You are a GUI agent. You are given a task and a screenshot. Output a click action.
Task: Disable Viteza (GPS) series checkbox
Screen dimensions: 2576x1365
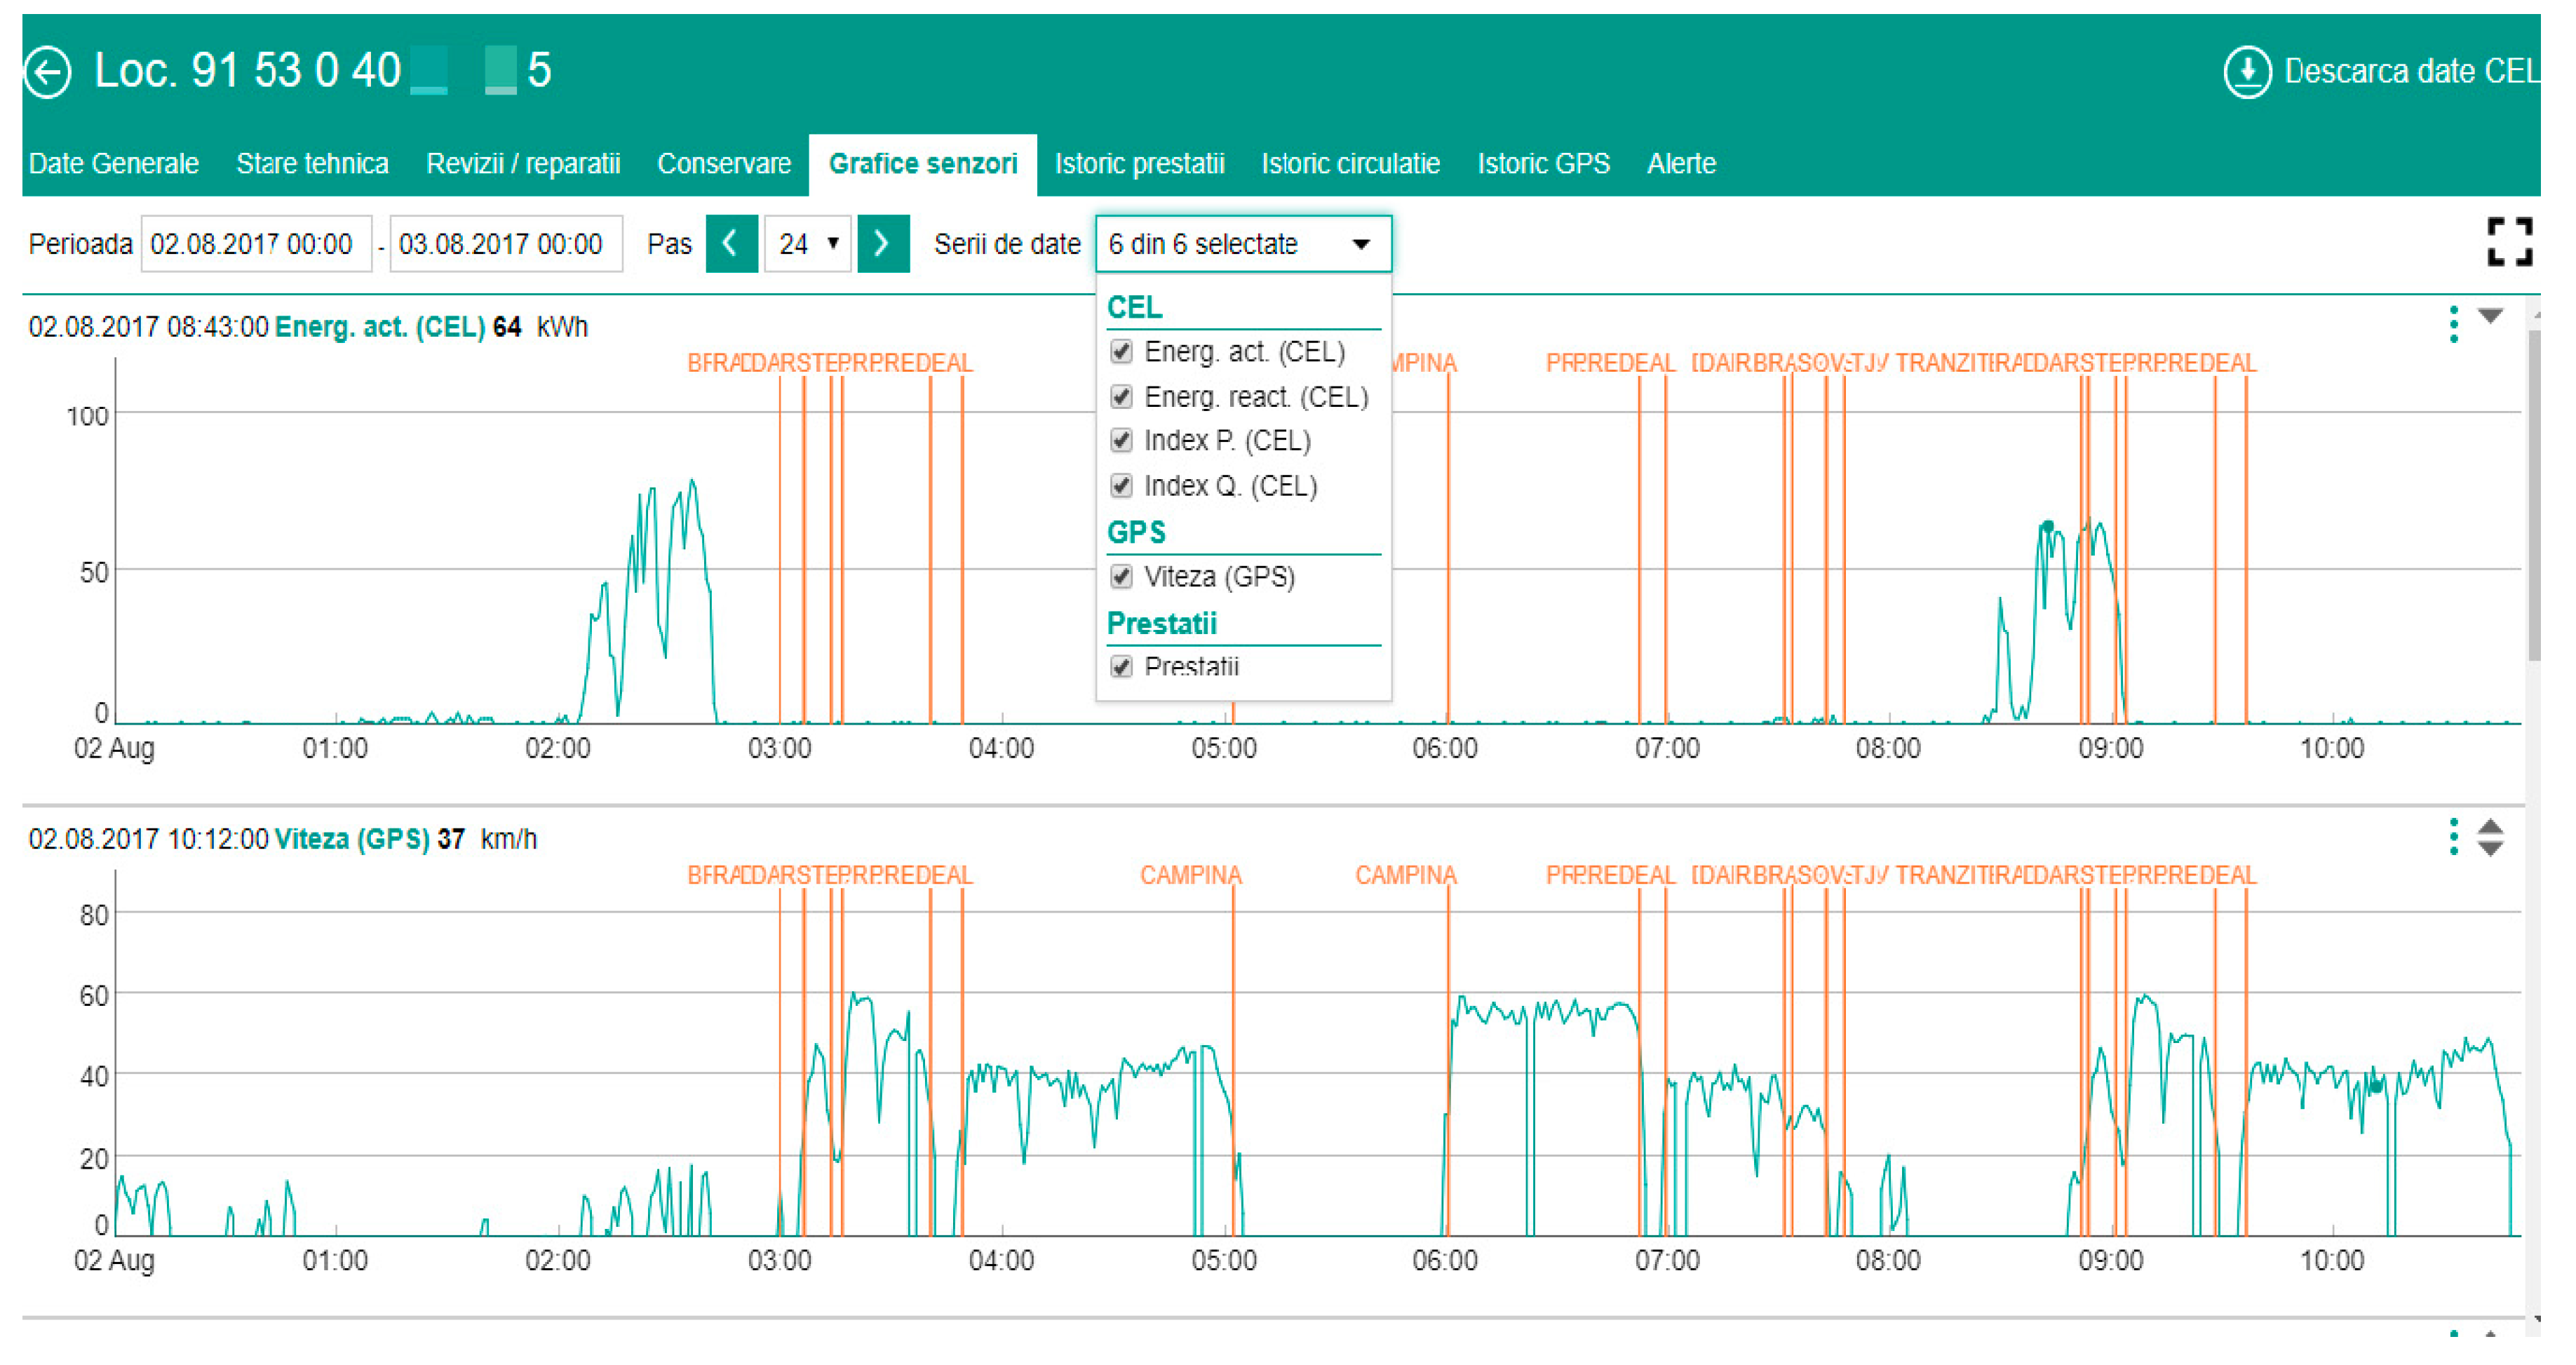[x=1121, y=577]
